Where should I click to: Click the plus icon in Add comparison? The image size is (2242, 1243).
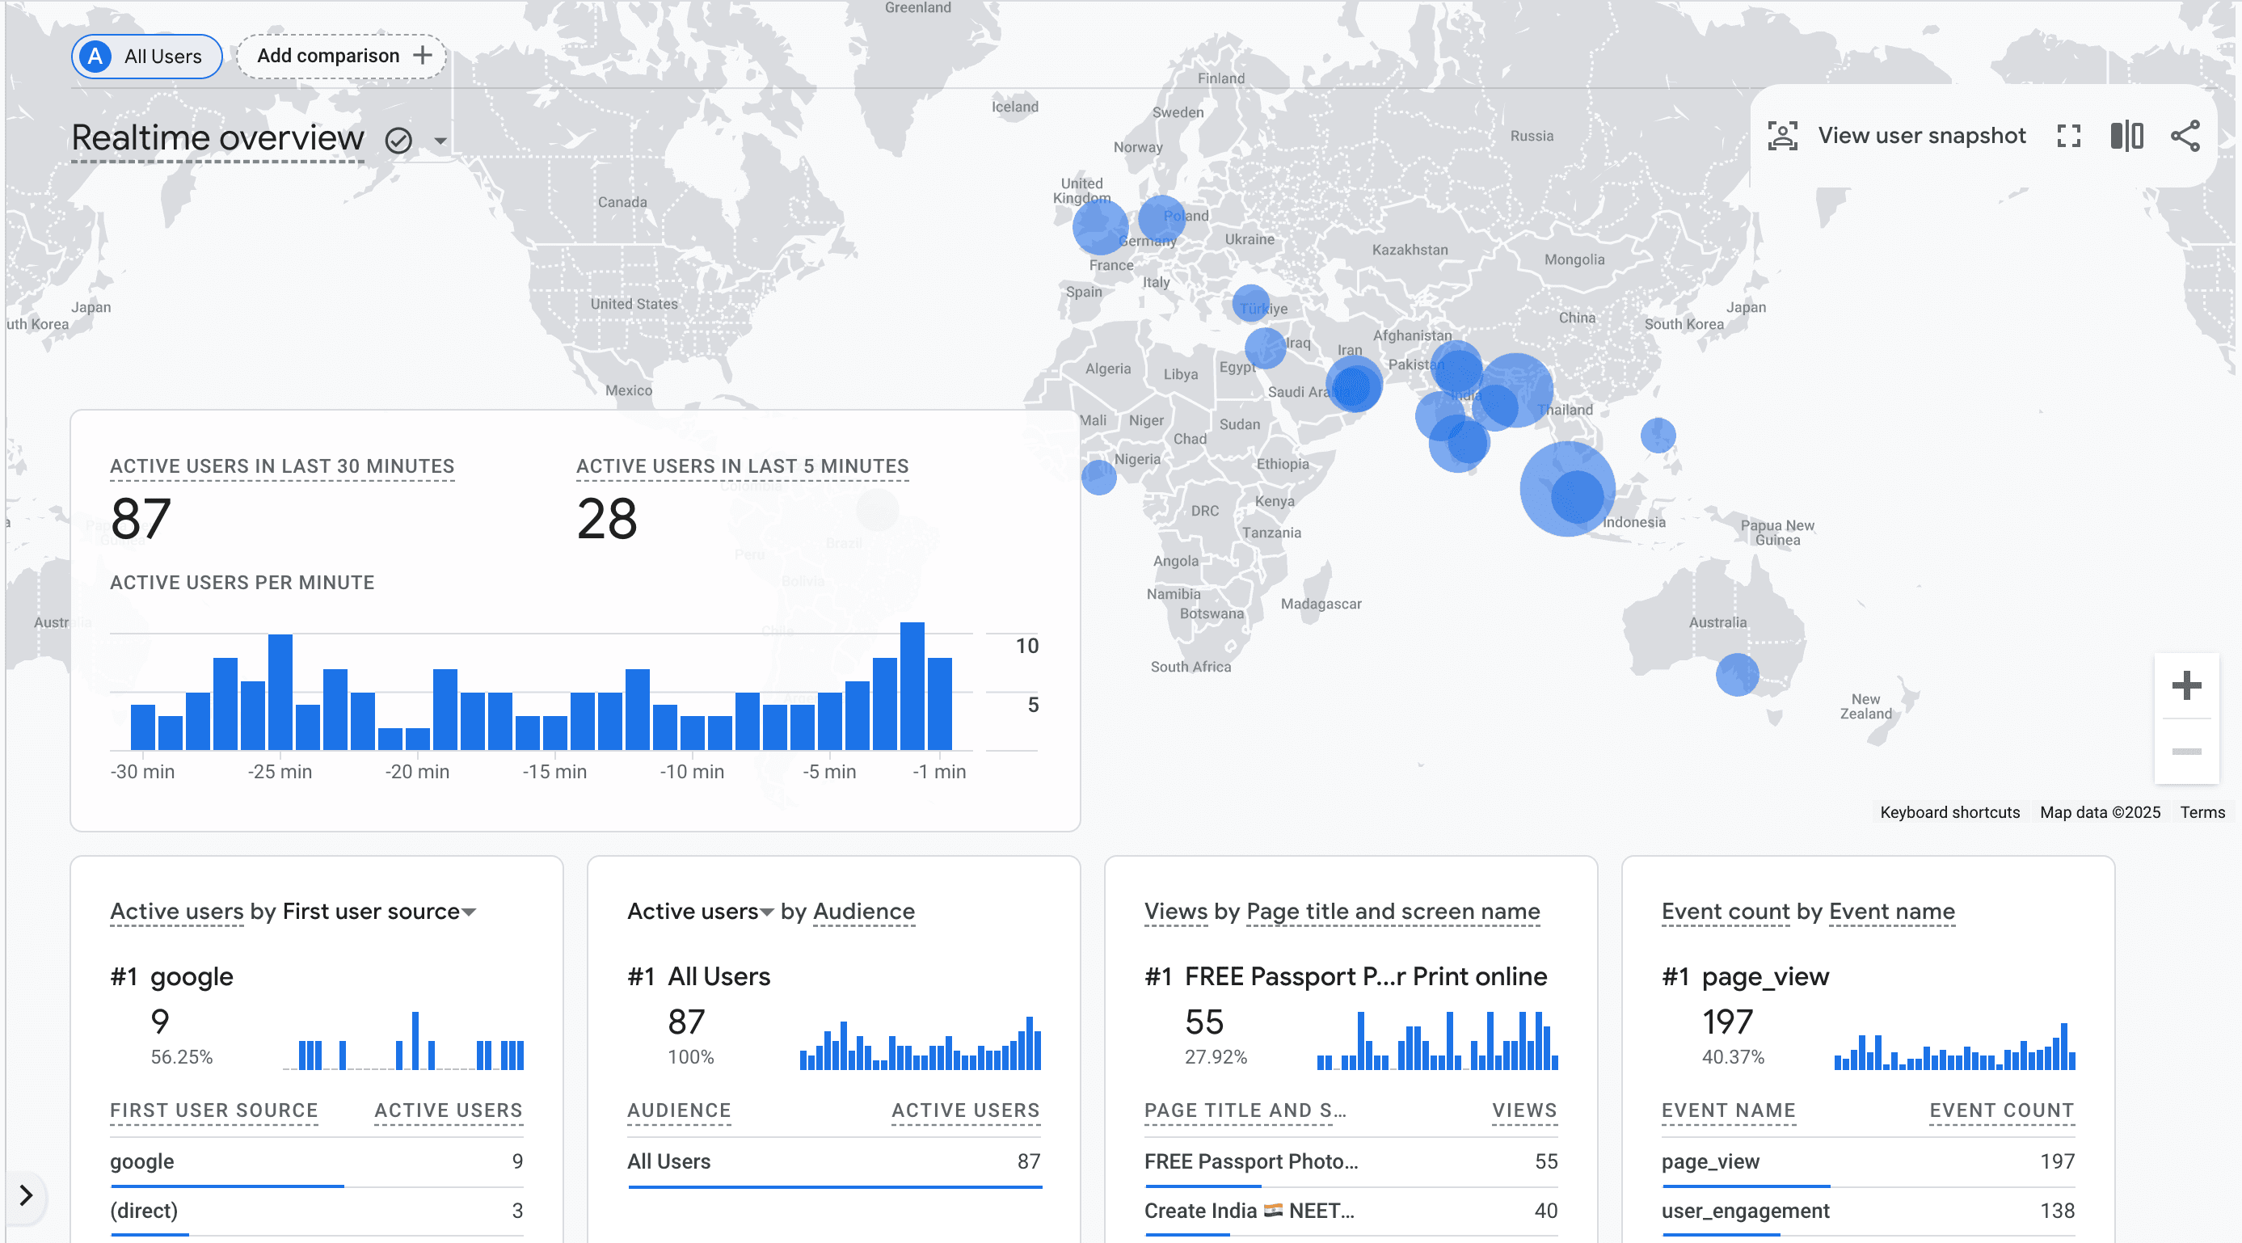[x=423, y=56]
